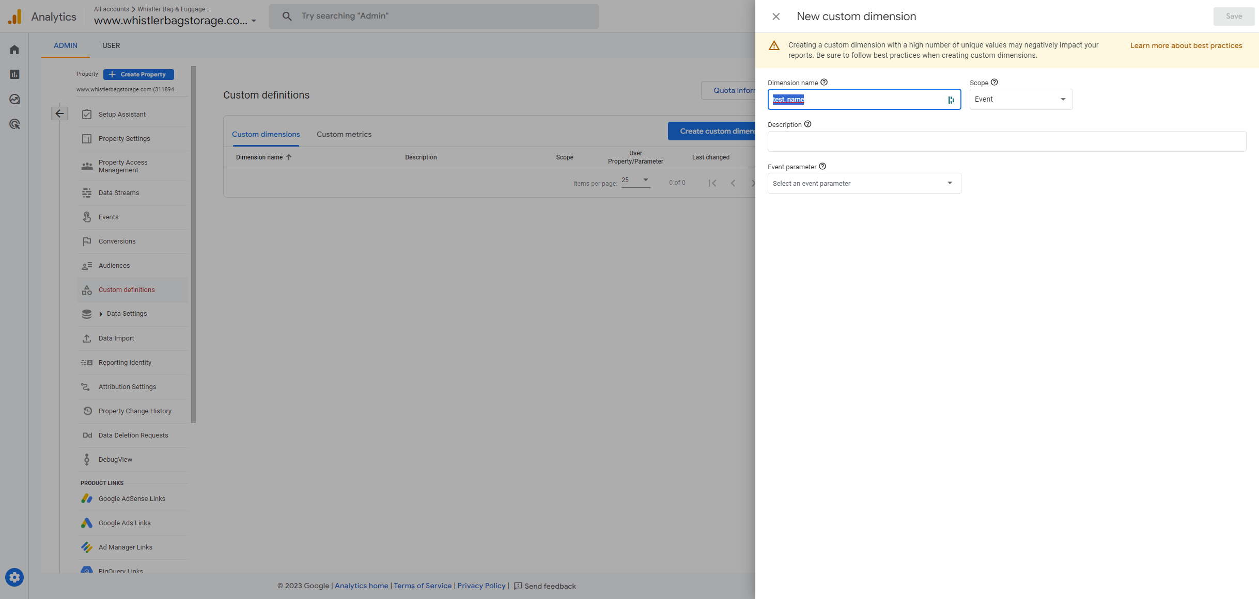
Task: Click the Analytics logo icon
Action: 15,17
